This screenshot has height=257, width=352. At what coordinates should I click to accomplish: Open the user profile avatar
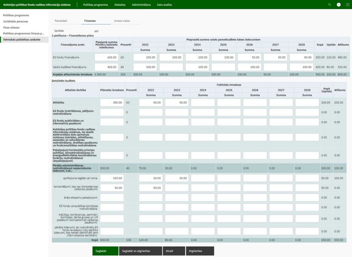(338, 4)
